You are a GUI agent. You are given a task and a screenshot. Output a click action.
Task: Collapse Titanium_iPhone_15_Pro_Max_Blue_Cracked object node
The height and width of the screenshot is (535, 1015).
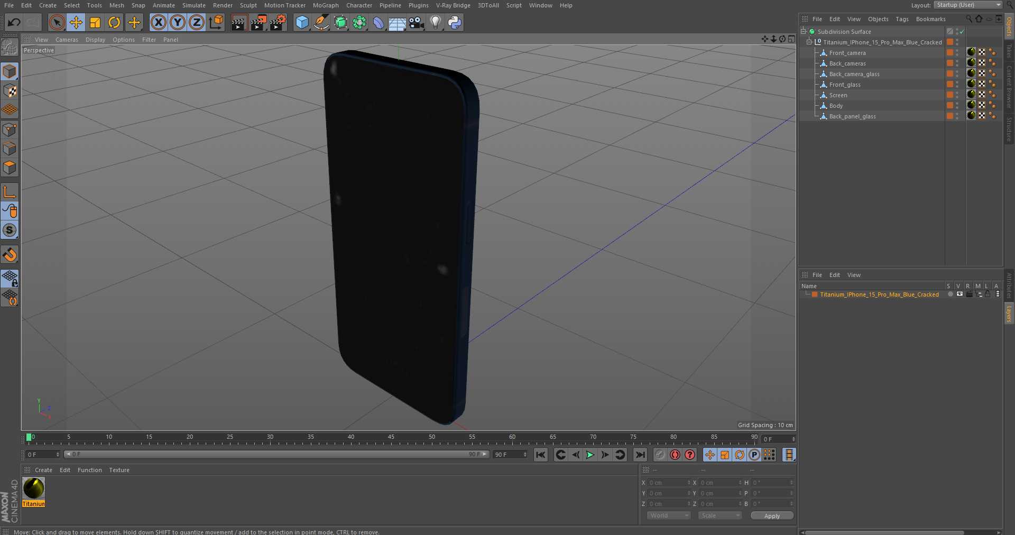click(809, 42)
